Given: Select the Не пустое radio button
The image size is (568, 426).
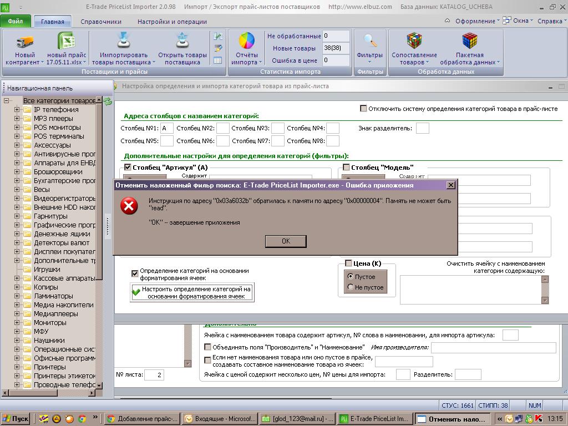Looking at the screenshot, I should point(351,287).
